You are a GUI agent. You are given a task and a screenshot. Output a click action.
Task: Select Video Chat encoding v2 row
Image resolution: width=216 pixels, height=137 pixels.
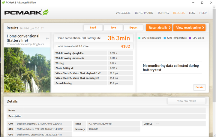(x=93, y=78)
